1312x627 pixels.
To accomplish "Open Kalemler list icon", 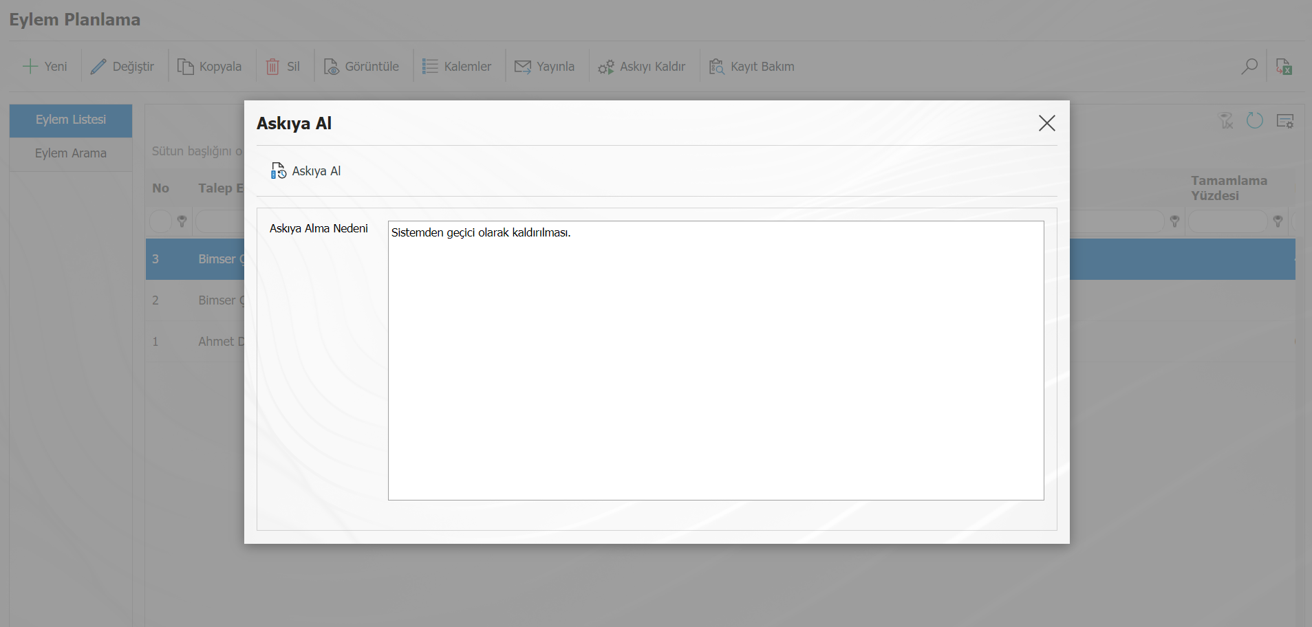I will [x=430, y=67].
